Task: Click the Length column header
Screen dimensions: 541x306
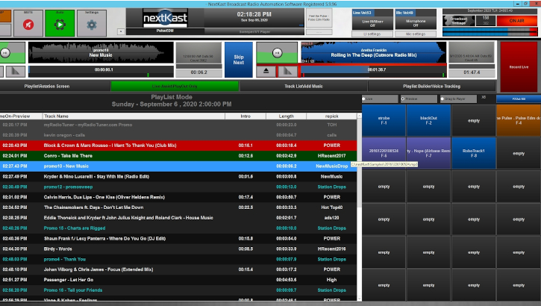Action: 286,116
